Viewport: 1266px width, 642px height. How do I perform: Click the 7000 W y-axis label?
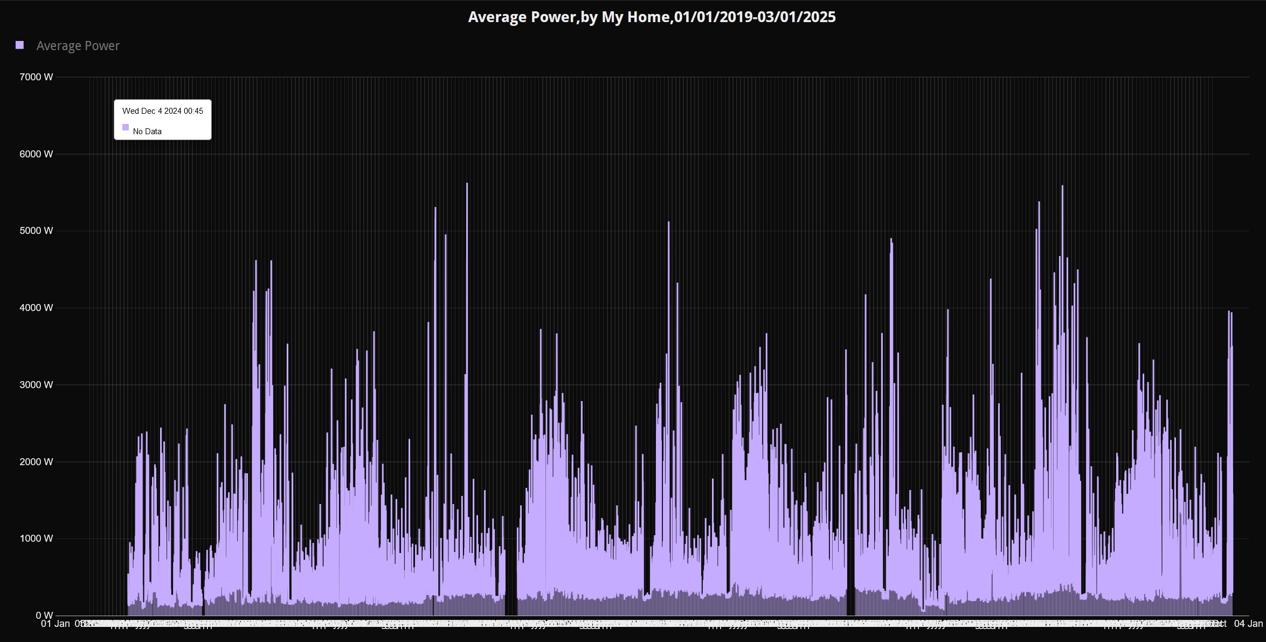pos(36,77)
